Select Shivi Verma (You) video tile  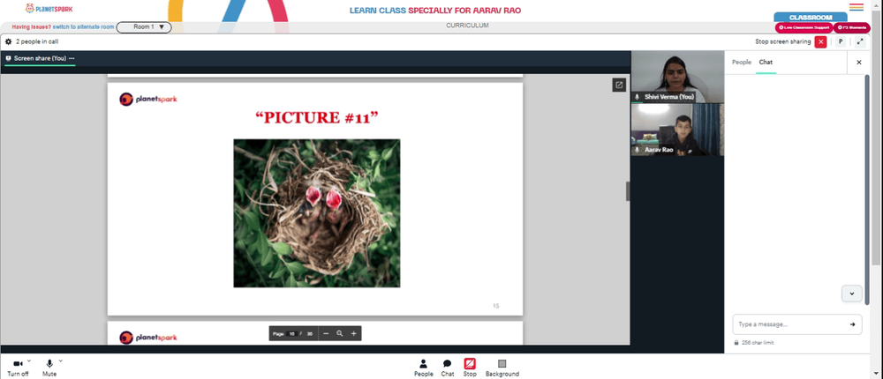coord(677,77)
